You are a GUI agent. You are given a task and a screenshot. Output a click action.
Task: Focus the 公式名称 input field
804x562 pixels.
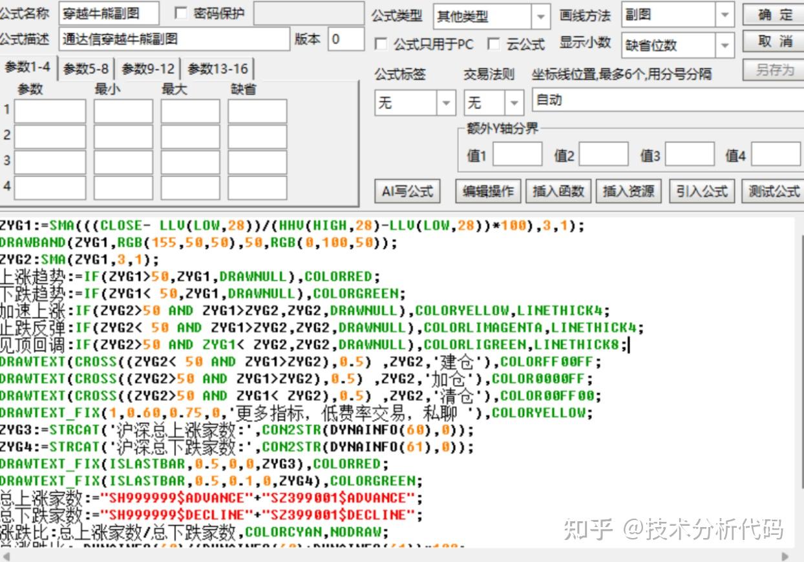click(109, 13)
